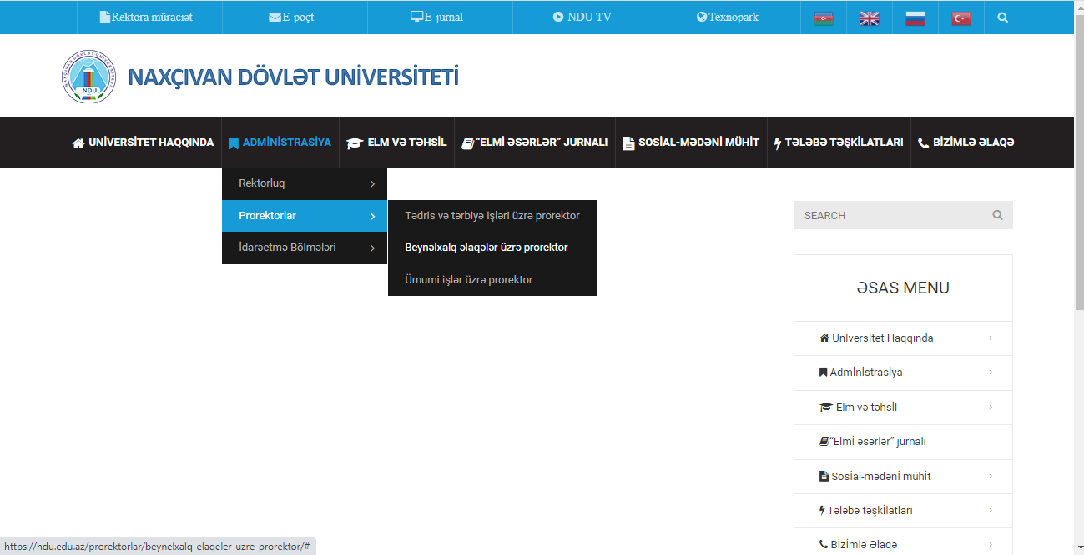Click lightning icon in sidebar Tələbə təşkilatları
This screenshot has width=1084, height=555.
point(822,511)
